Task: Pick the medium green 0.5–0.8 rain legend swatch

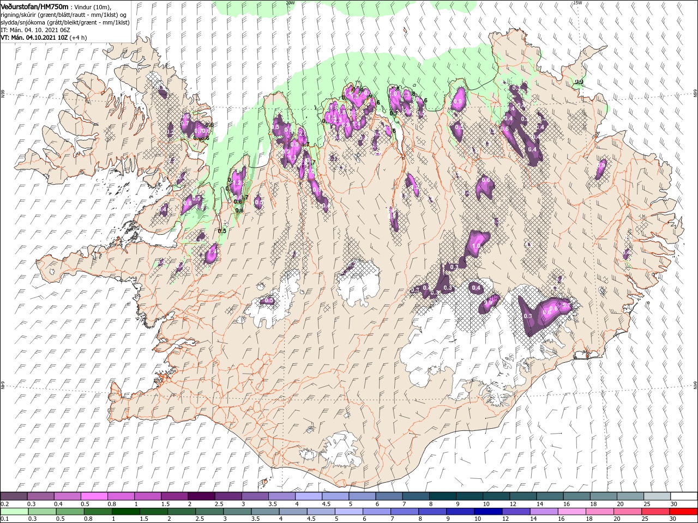Action: [x=70, y=512]
